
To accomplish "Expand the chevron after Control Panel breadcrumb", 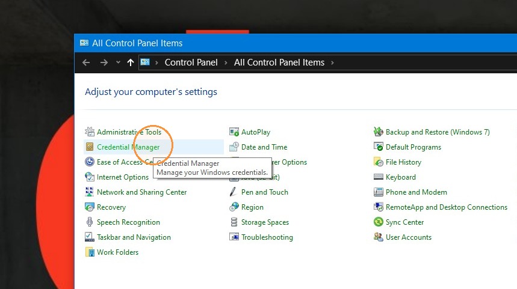I will tap(226, 62).
